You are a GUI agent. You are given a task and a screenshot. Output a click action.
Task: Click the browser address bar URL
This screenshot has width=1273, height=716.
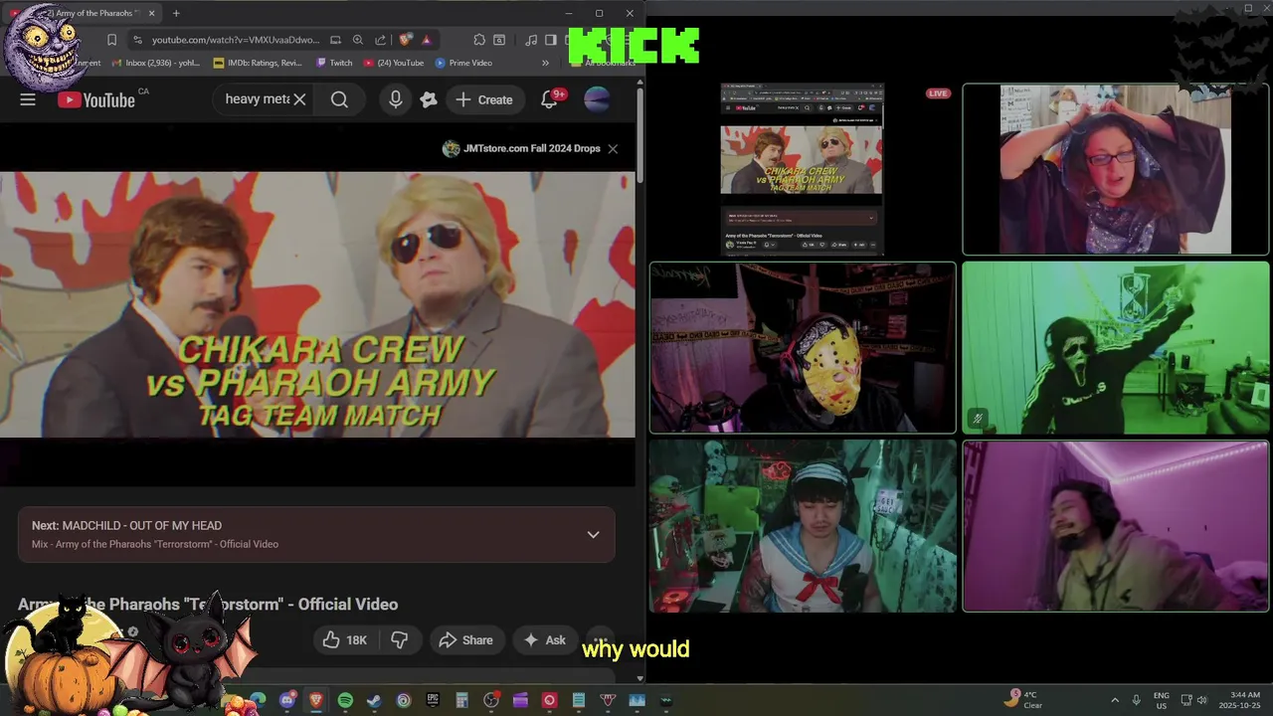coord(236,40)
